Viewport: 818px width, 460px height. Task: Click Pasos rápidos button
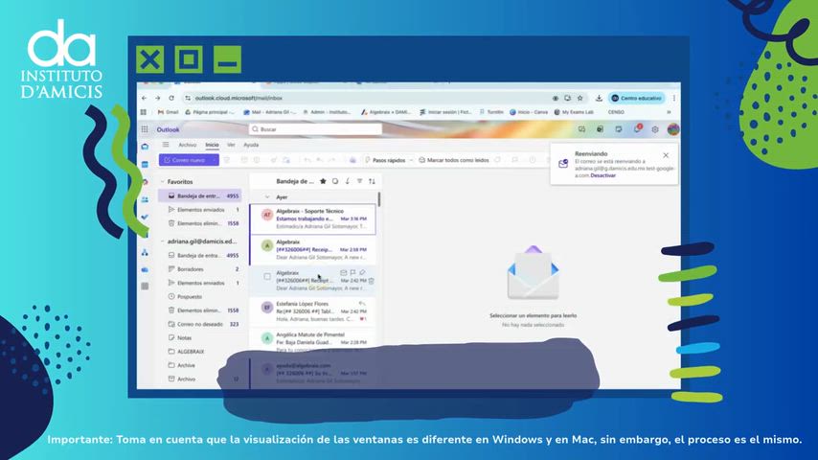tap(385, 160)
